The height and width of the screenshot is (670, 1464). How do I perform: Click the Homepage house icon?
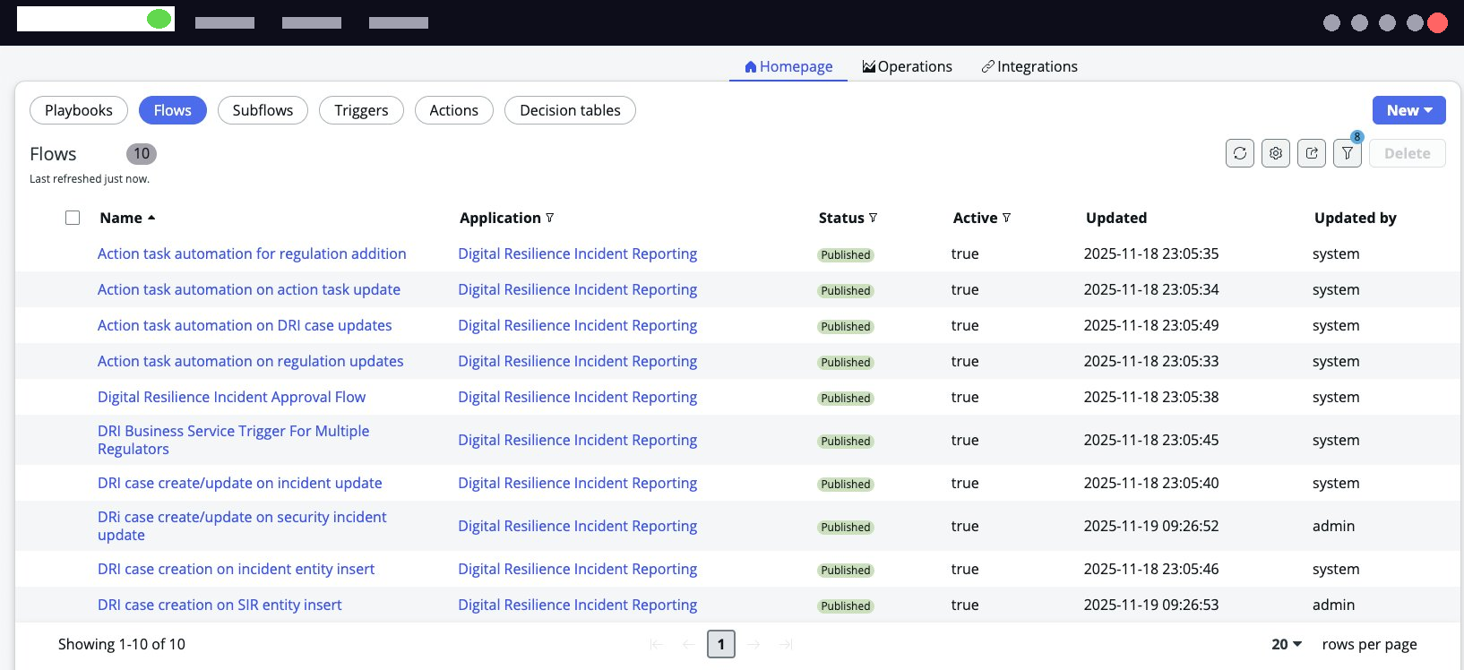click(x=751, y=67)
